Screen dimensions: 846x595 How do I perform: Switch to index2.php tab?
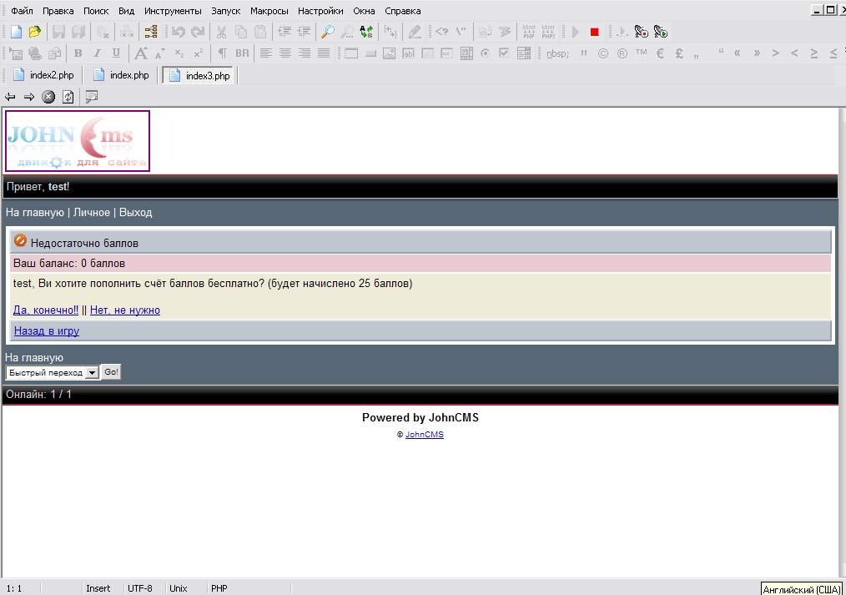tap(45, 75)
